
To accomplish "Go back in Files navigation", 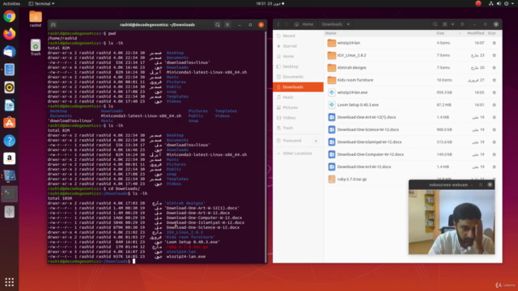I will pyautogui.click(x=278, y=24).
